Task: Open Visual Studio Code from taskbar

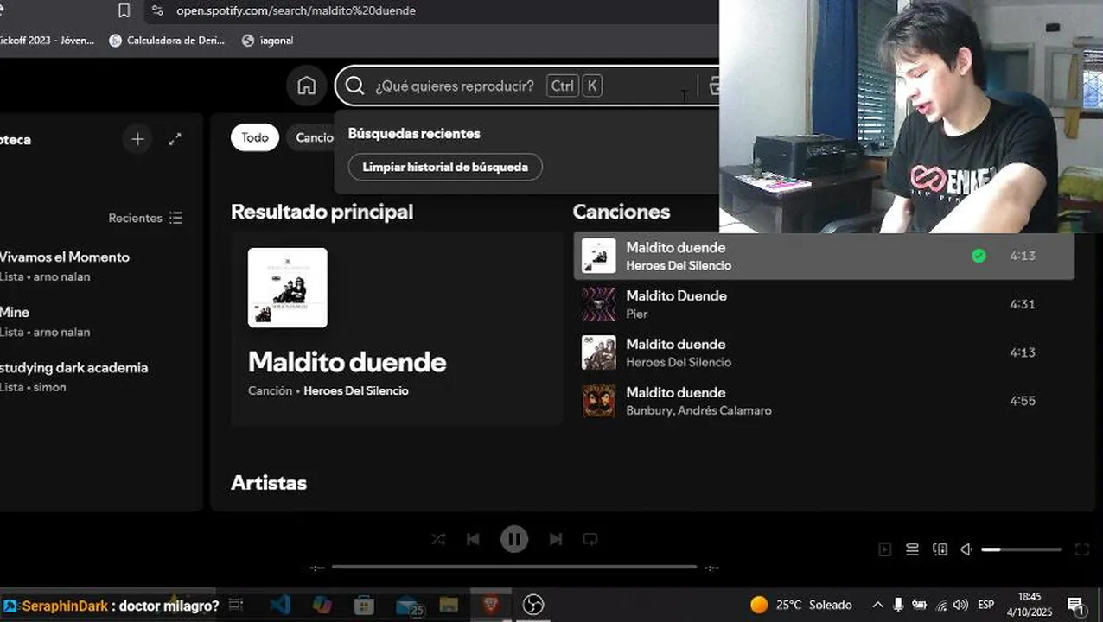Action: pyautogui.click(x=280, y=605)
